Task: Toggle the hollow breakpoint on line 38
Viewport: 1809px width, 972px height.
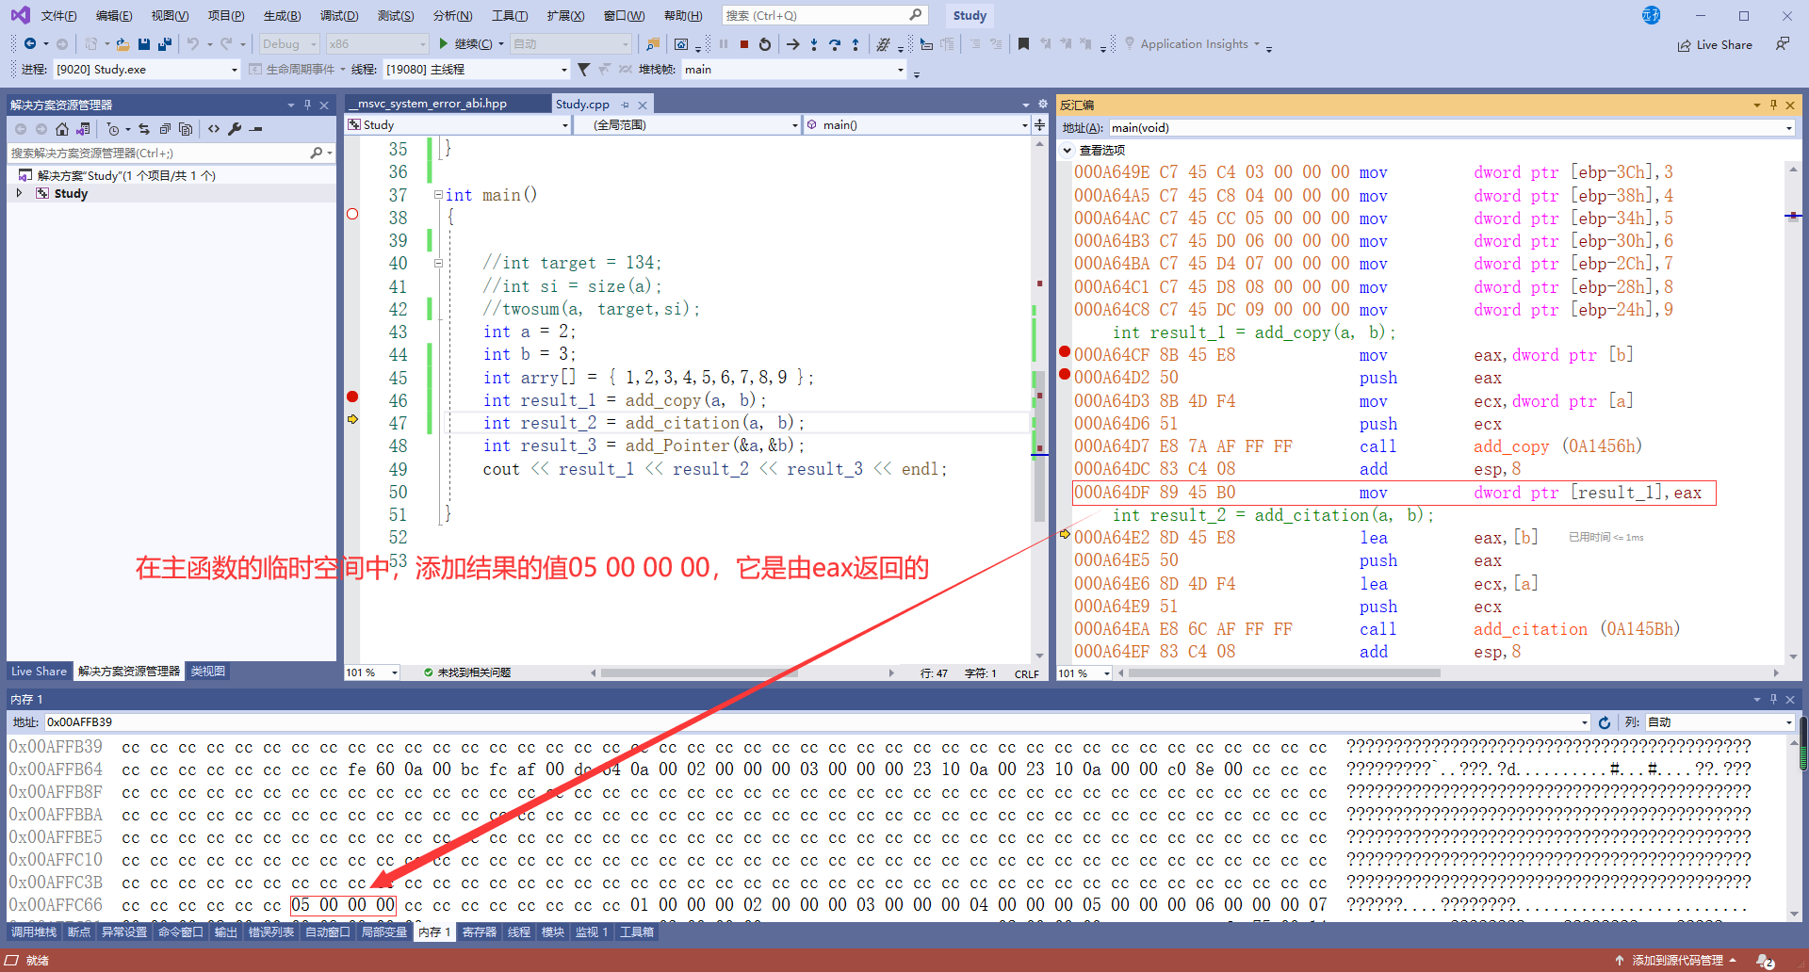Action: [352, 215]
